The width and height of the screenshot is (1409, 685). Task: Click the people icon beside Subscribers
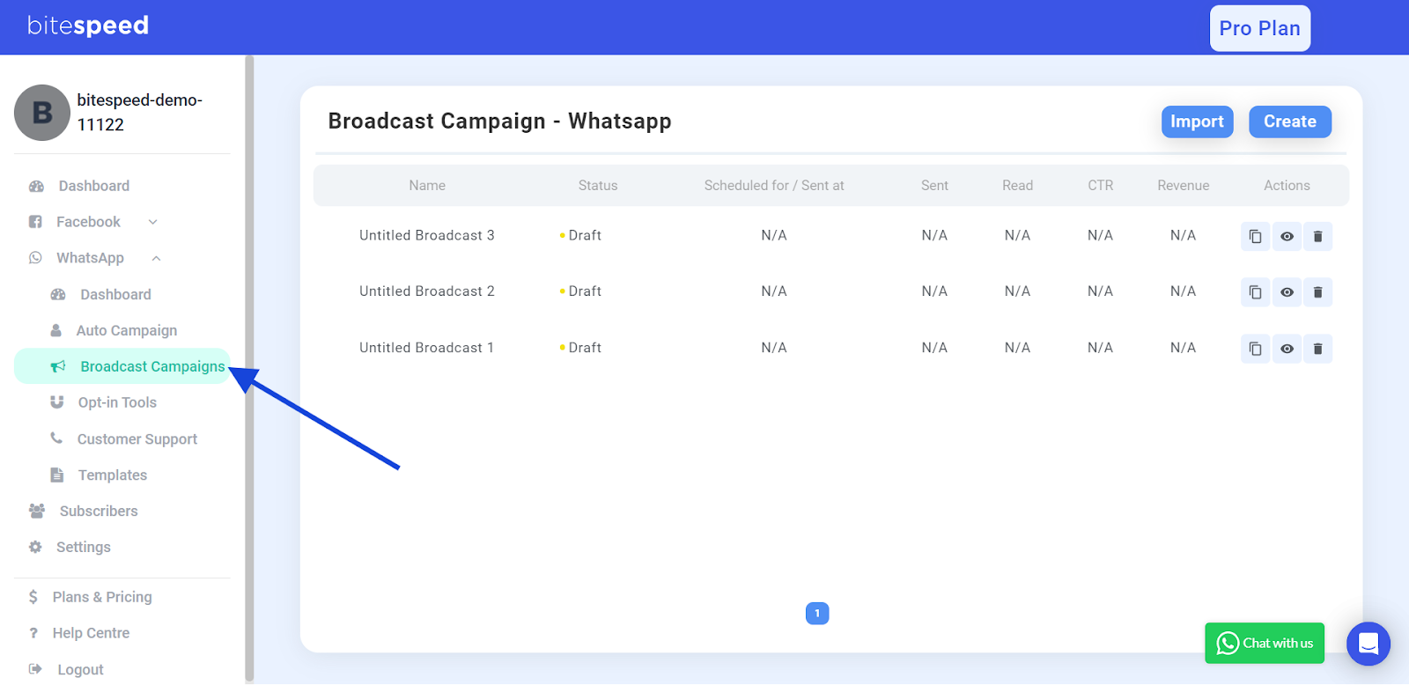pyautogui.click(x=37, y=511)
